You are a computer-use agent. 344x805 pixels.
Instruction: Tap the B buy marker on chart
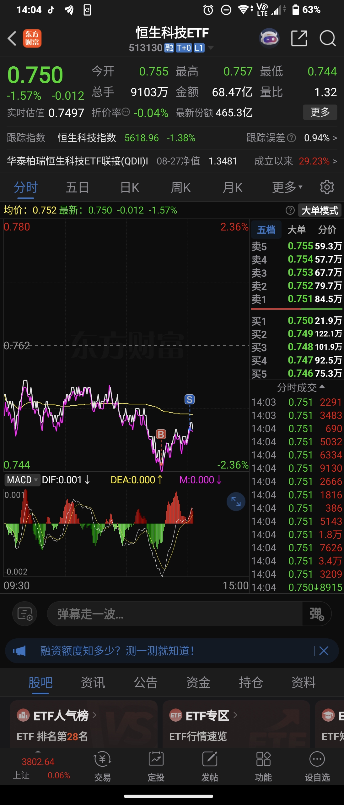click(161, 434)
